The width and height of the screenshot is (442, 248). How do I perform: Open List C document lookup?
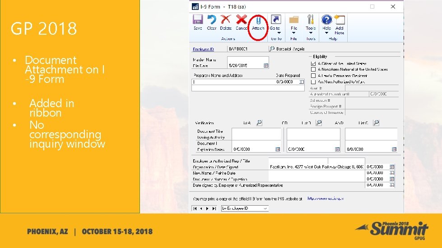click(376, 123)
